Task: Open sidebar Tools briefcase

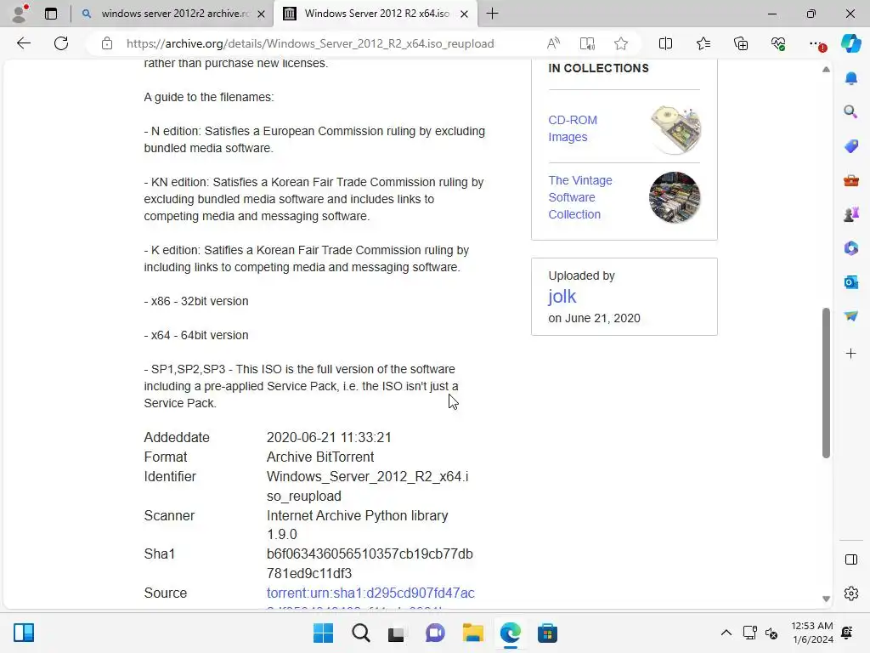Action: point(851,180)
